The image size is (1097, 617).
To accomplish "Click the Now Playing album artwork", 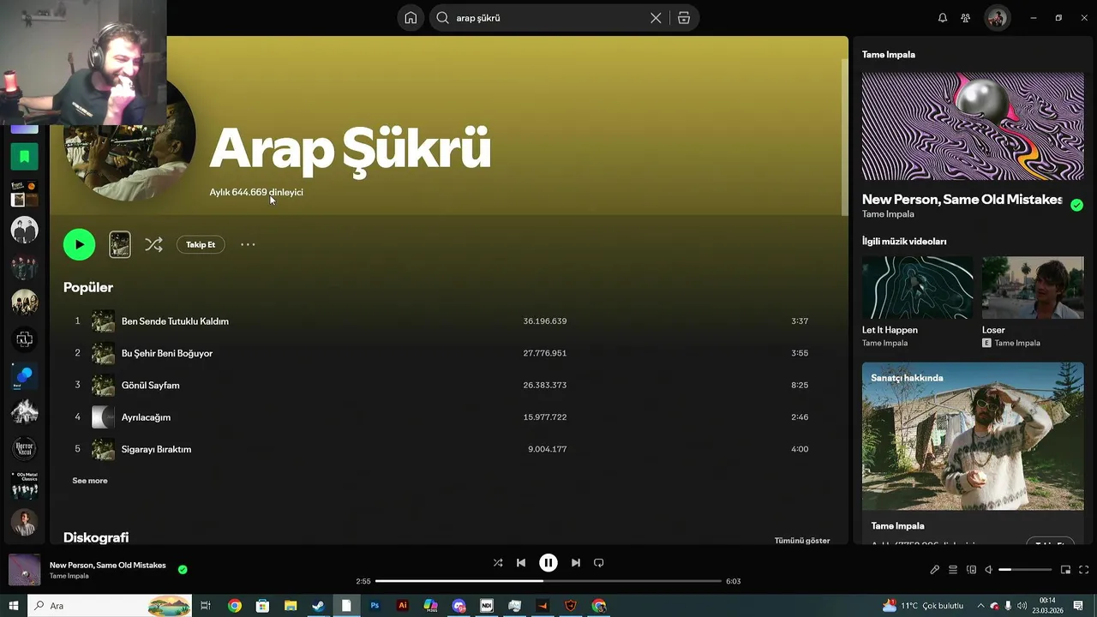I will [x=973, y=126].
